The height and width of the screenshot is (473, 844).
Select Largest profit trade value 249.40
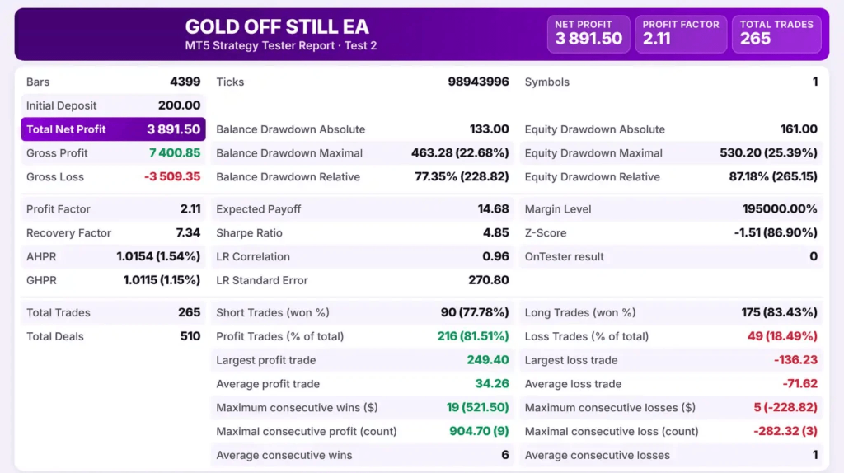click(488, 359)
